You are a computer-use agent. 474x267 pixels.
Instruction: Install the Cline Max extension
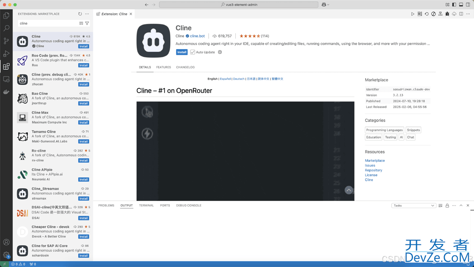pos(84,122)
